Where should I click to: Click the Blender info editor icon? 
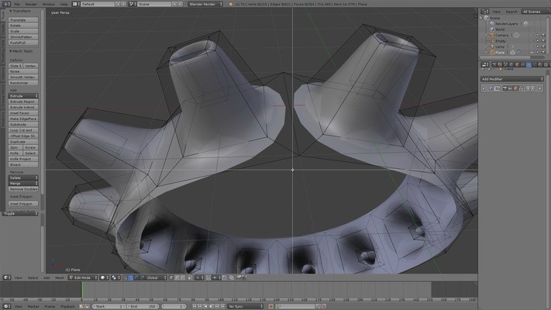click(x=5, y=4)
